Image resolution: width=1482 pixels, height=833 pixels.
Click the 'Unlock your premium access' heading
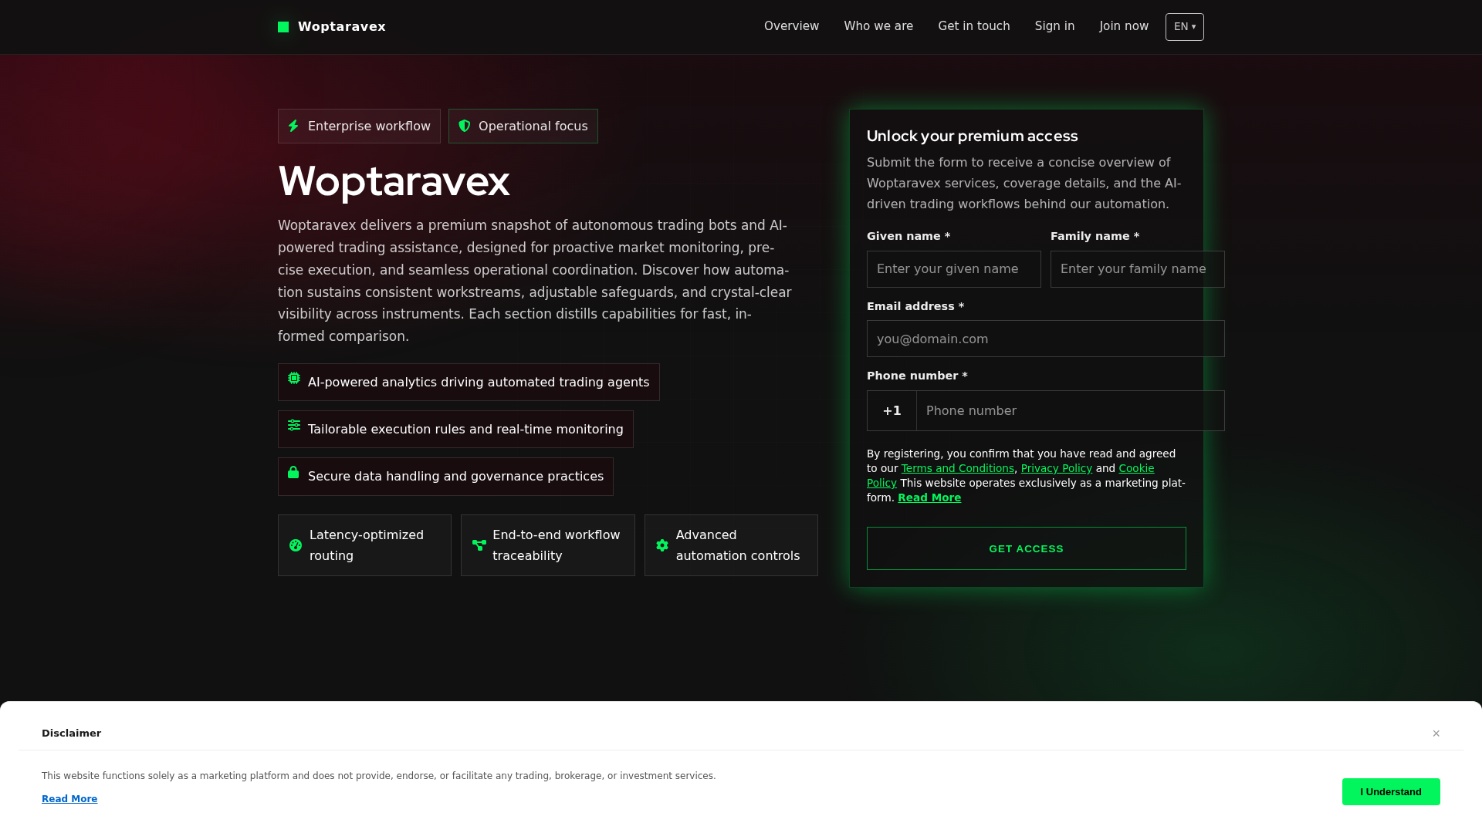972,137
